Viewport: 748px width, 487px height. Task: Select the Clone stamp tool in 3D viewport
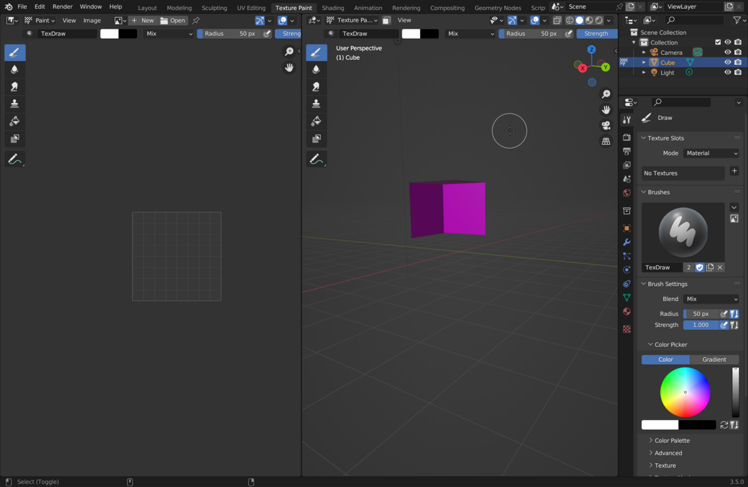tap(317, 104)
